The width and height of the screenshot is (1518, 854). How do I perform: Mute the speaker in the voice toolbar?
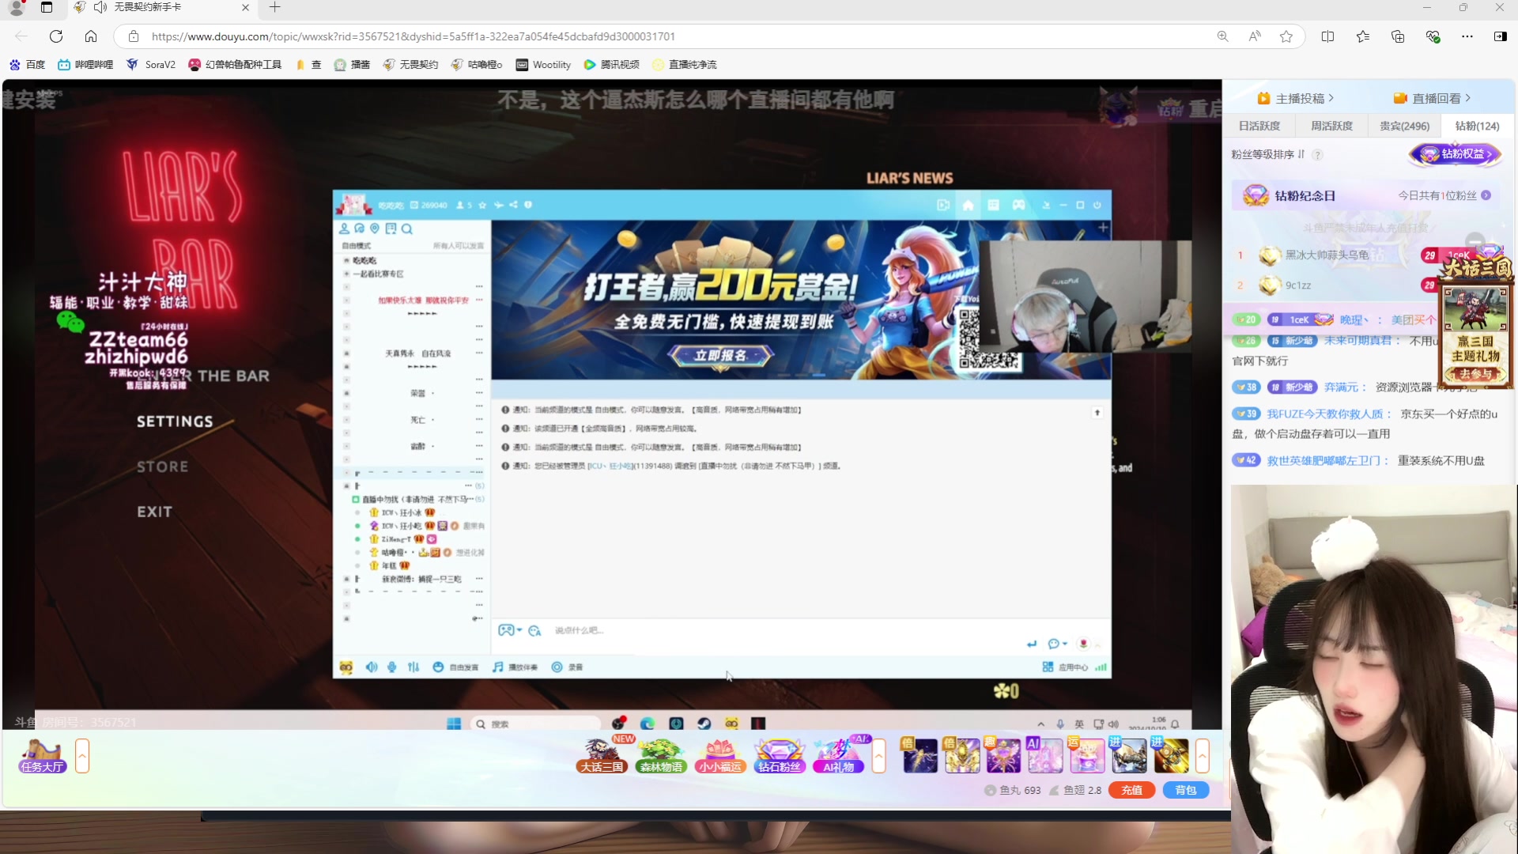click(372, 667)
